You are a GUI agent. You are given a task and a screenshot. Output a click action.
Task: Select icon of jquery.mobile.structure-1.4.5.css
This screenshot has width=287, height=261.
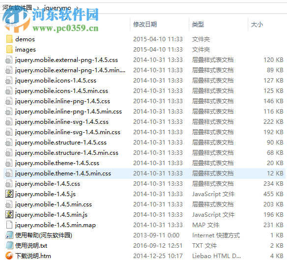pos(9,143)
